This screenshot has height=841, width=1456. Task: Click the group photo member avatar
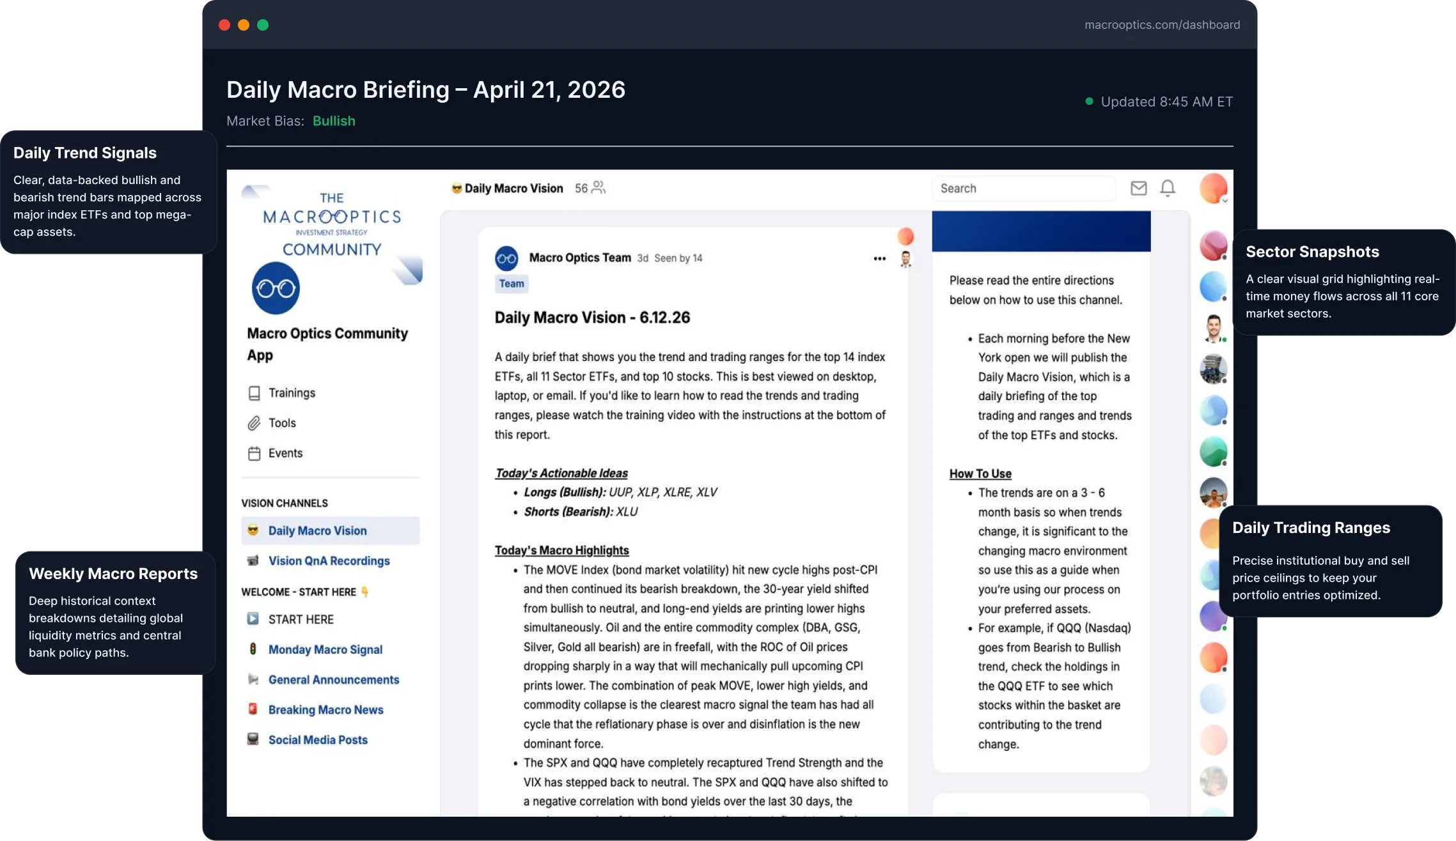(x=1213, y=369)
